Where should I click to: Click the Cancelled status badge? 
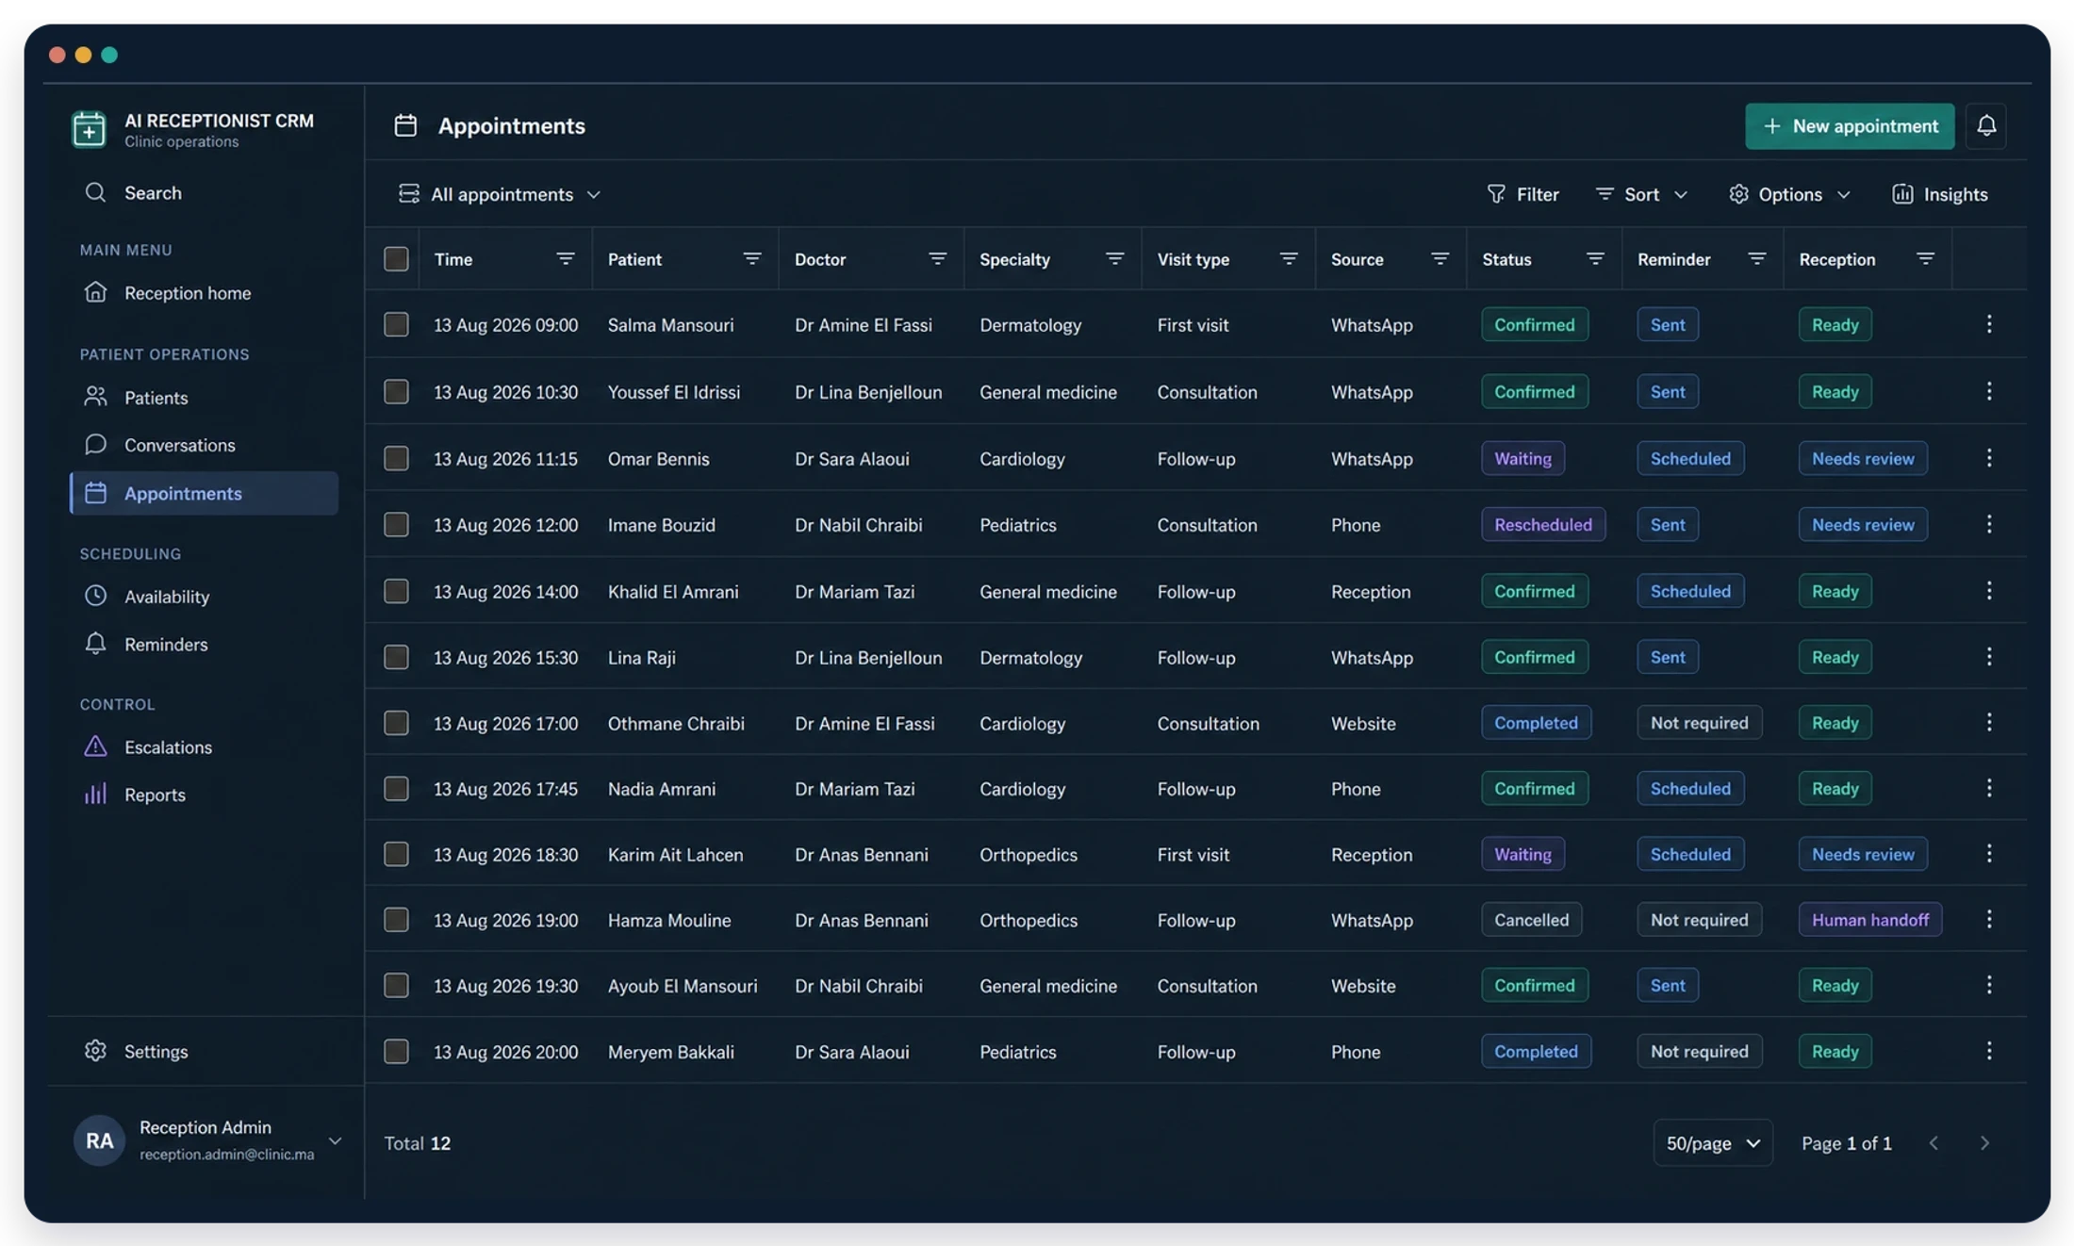(1531, 920)
